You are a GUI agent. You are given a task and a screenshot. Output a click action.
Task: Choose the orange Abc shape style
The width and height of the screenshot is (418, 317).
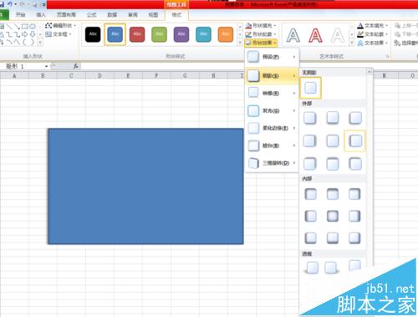[x=226, y=34]
